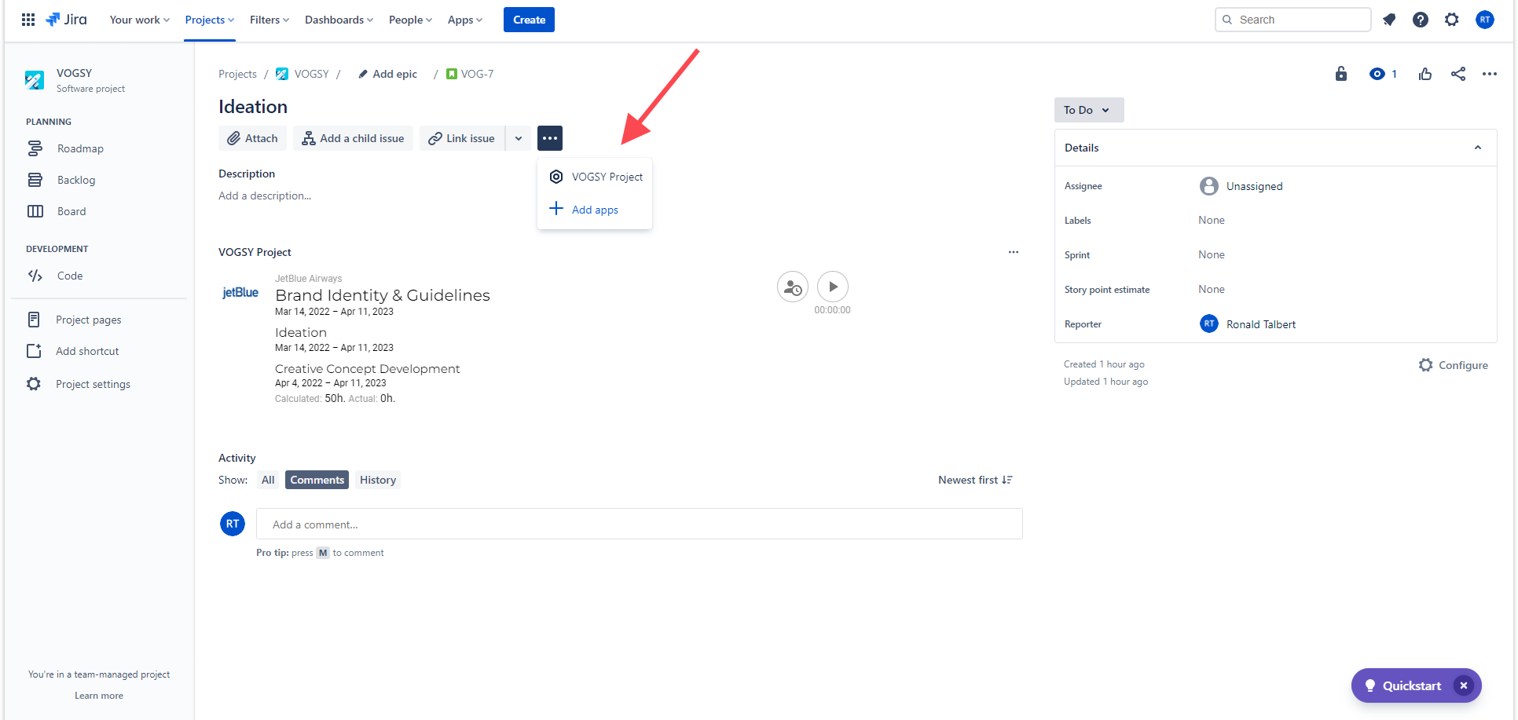This screenshot has height=720, width=1518.
Task: Click the issue lock restrictions icon
Action: click(x=1341, y=74)
